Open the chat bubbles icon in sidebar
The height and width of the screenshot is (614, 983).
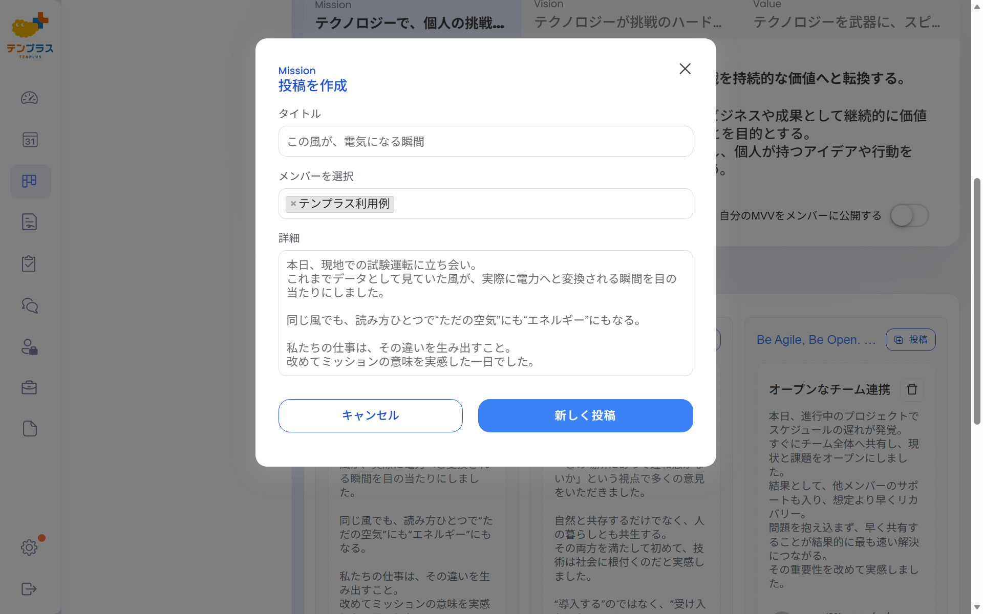click(30, 305)
